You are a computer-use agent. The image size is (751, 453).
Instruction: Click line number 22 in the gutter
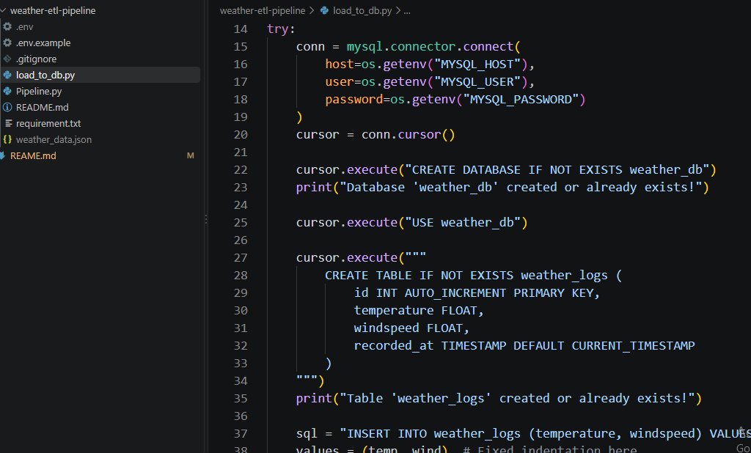(x=241, y=170)
